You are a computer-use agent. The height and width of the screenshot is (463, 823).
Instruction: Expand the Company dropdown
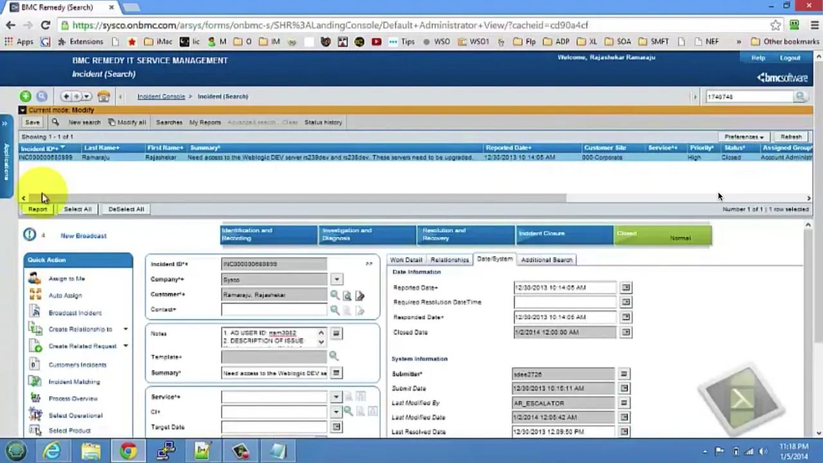point(336,280)
